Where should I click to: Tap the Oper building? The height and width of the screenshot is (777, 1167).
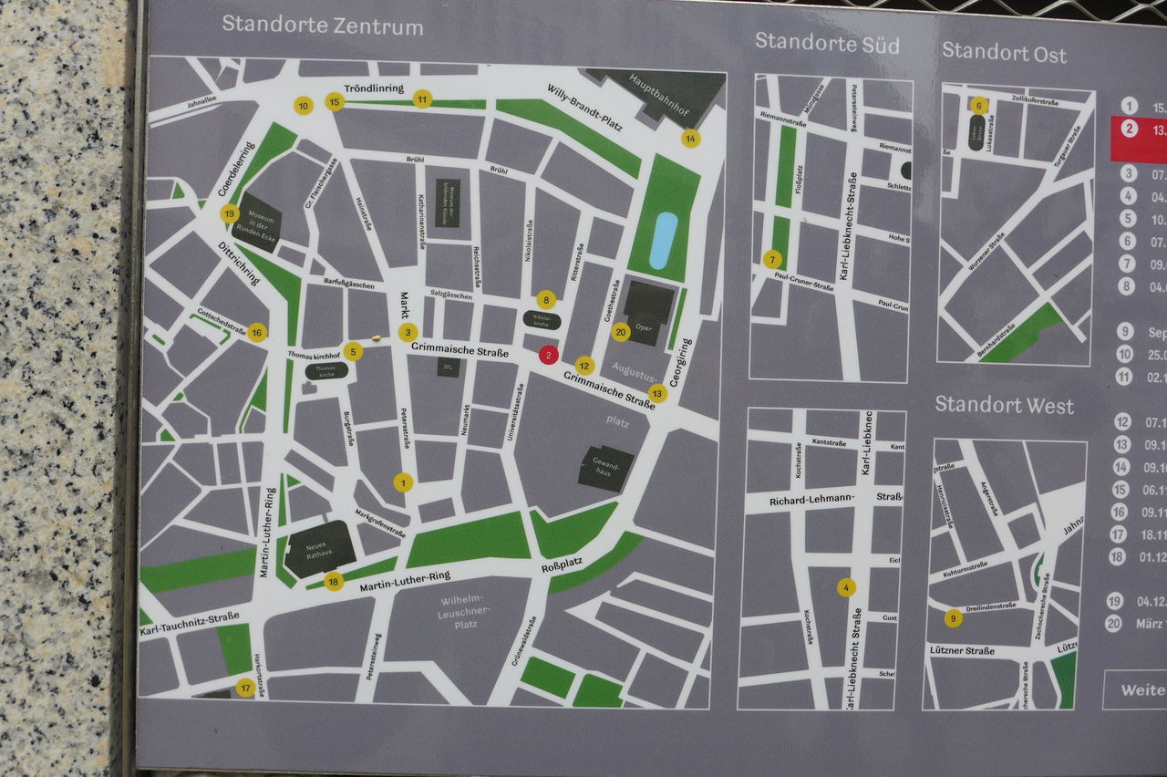(649, 314)
